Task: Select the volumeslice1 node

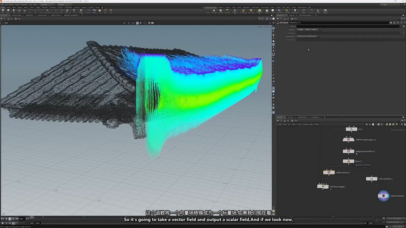Action: (371, 179)
